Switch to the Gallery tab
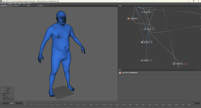Image resolution: width=201 pixels, height=108 pixels. pyautogui.click(x=28, y=6)
